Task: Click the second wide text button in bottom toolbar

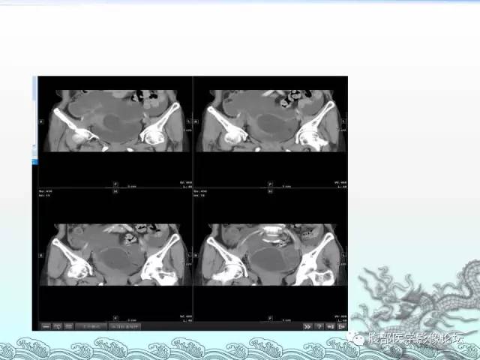Action: click(124, 327)
